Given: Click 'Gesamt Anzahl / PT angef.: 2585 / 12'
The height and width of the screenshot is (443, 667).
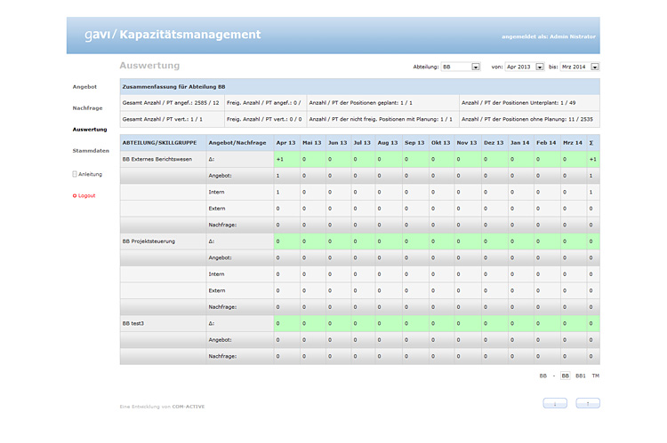Looking at the screenshot, I should tap(171, 103).
